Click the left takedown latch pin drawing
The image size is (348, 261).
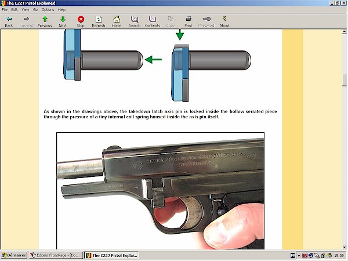click(x=103, y=55)
